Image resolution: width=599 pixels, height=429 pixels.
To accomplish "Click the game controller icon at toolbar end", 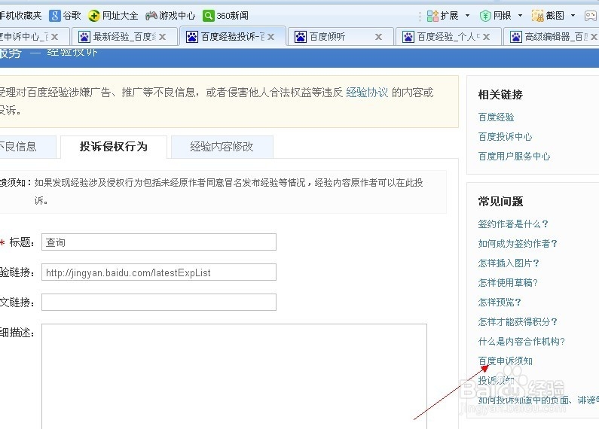I will (x=591, y=16).
